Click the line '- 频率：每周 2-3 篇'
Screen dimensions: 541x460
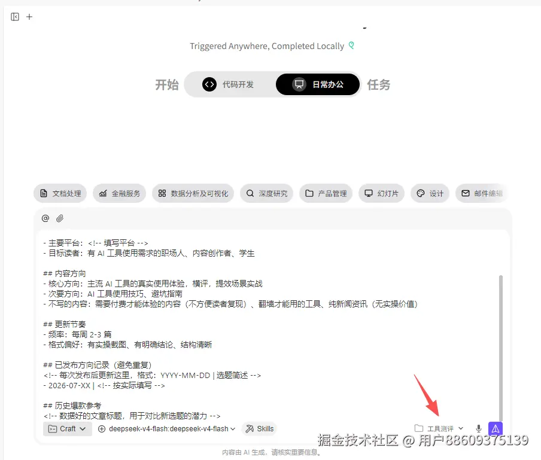tap(77, 334)
